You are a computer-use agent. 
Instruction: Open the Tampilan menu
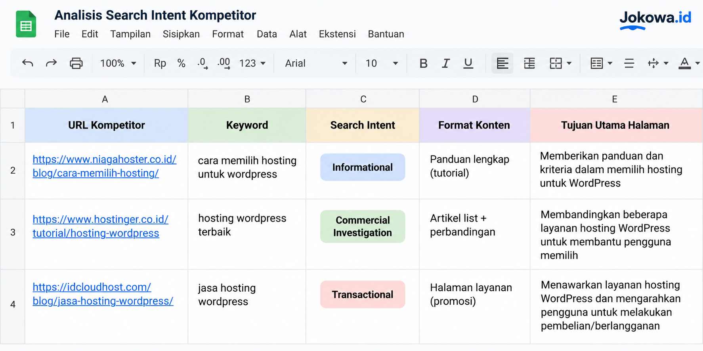click(130, 34)
